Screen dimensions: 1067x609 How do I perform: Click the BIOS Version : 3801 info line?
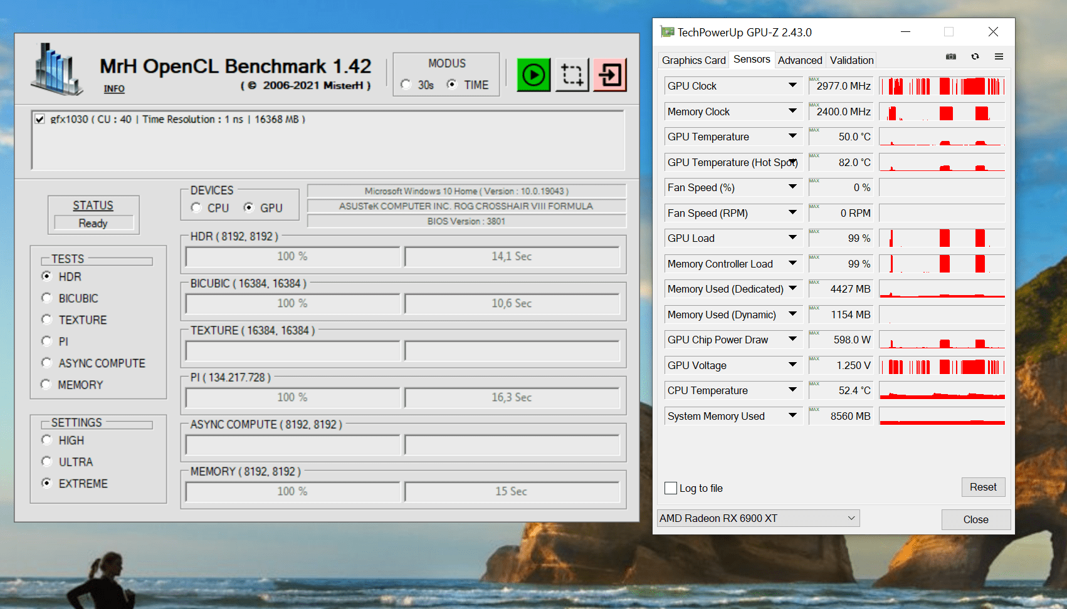[x=466, y=221]
